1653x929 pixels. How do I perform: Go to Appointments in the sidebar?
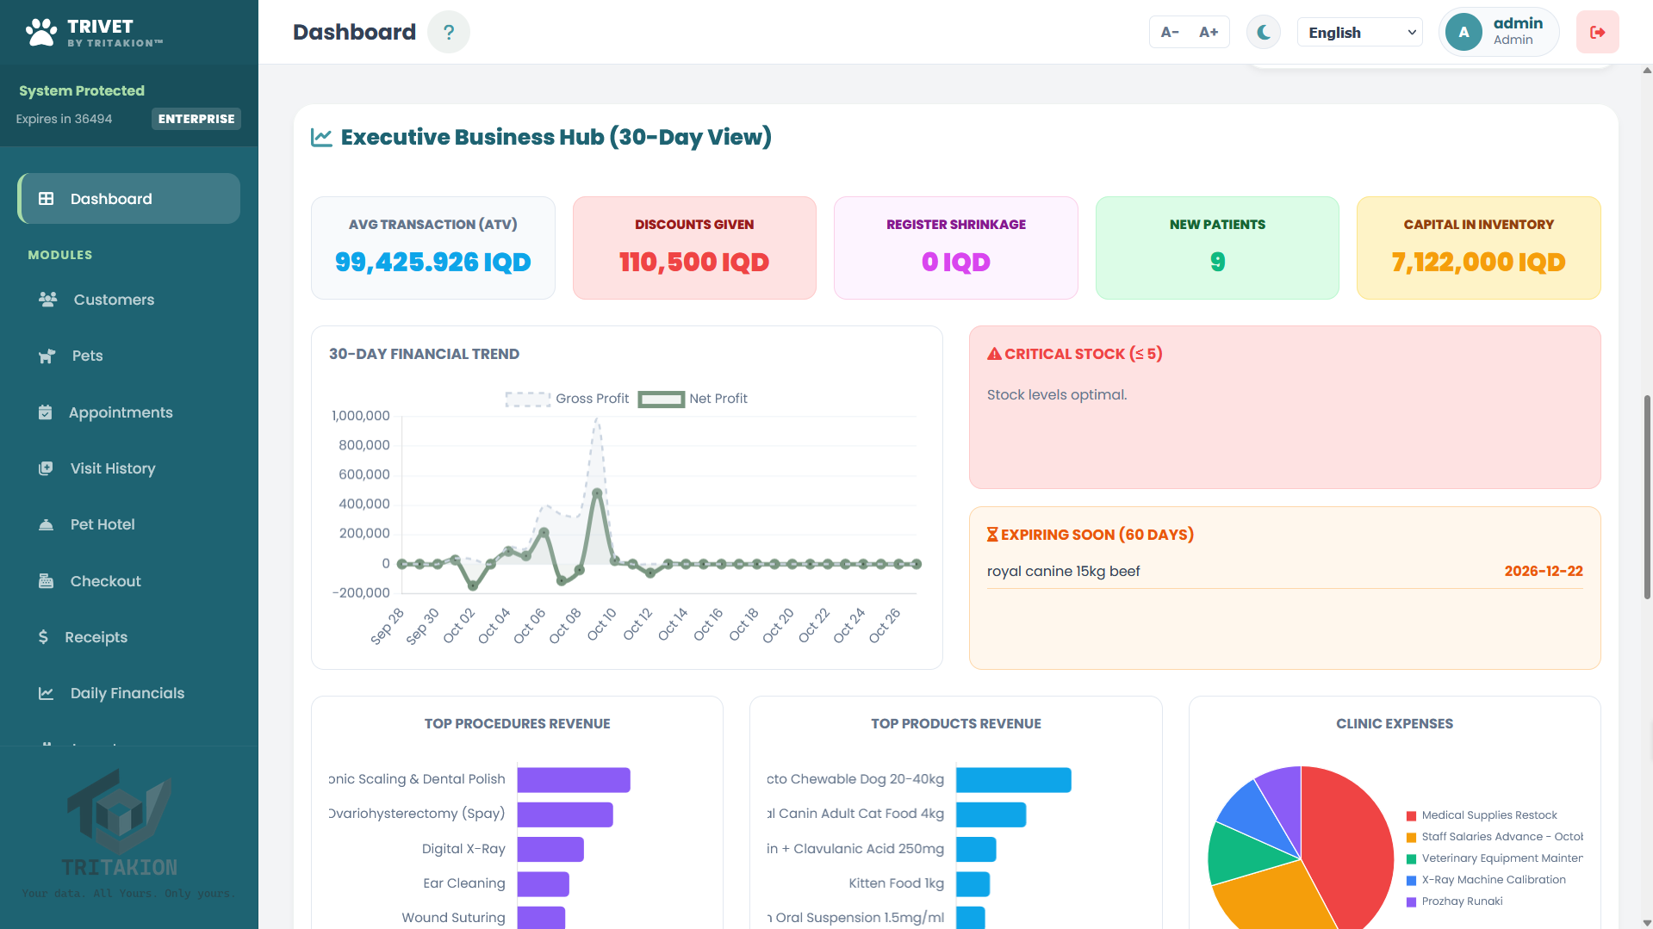click(x=129, y=412)
